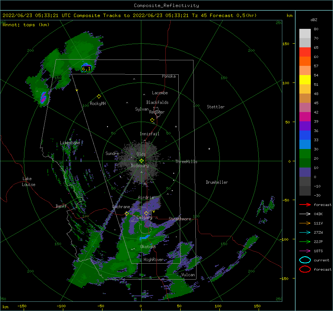Screen dimensions: 333x311
Task: Pick the yellow swatch between 54 and 51 dBZ
Action: (305, 80)
